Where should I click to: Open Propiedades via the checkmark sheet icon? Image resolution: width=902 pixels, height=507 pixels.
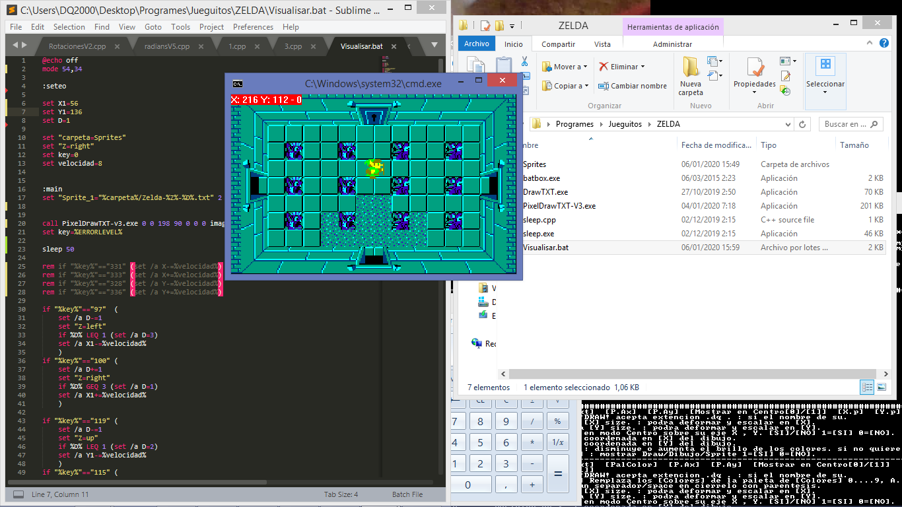[755, 67]
